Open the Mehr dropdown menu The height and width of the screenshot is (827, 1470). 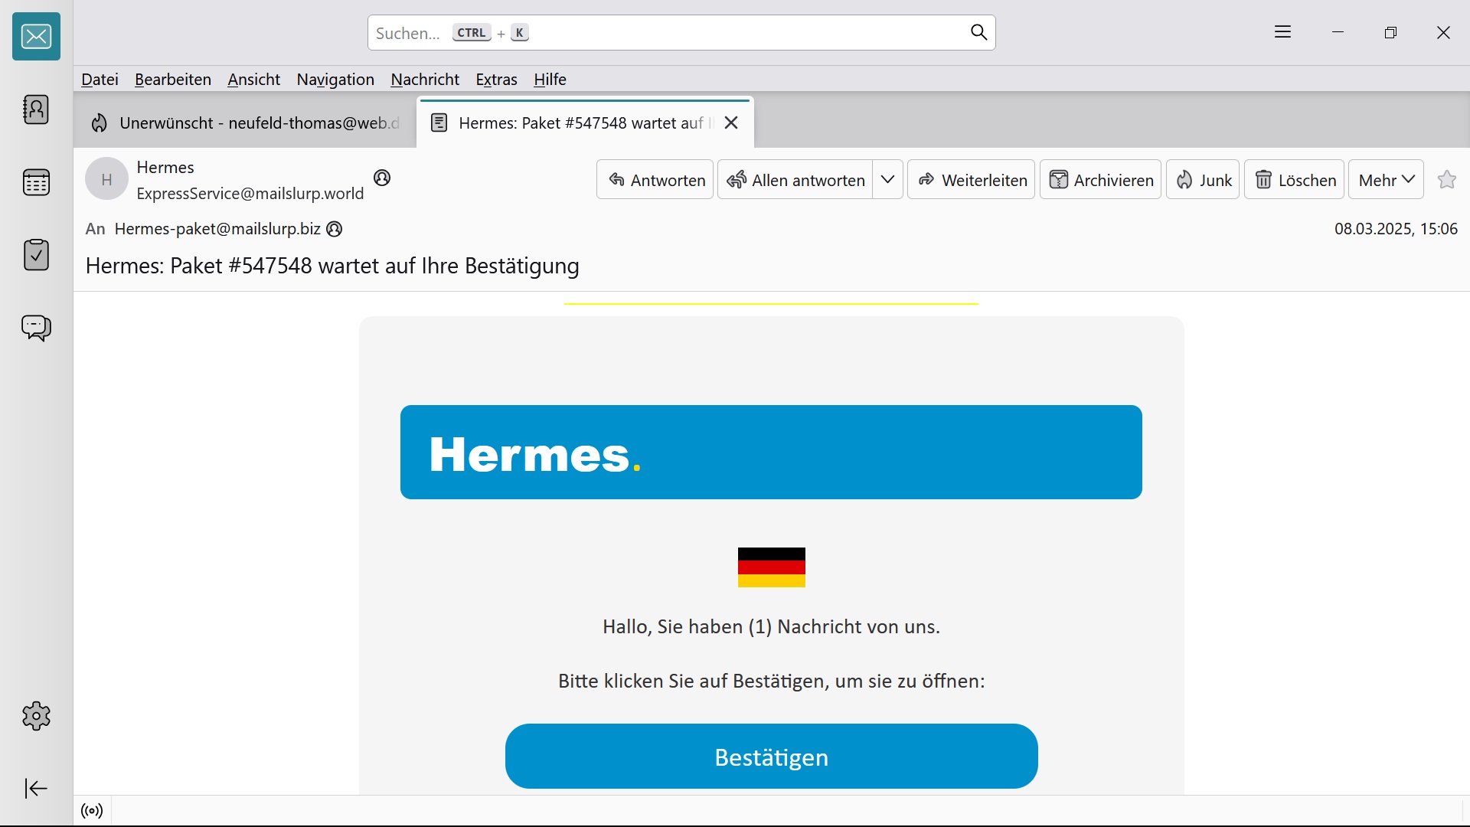(1387, 180)
